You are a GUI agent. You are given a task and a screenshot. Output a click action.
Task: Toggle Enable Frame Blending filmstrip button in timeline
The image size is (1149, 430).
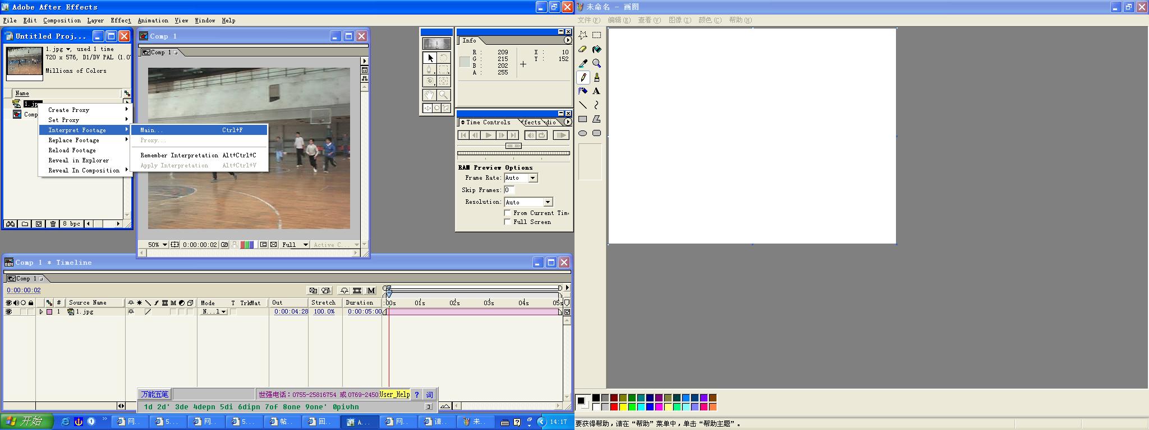click(357, 291)
